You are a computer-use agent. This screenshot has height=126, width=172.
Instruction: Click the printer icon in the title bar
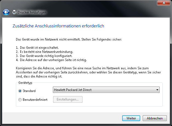click(x=14, y=12)
